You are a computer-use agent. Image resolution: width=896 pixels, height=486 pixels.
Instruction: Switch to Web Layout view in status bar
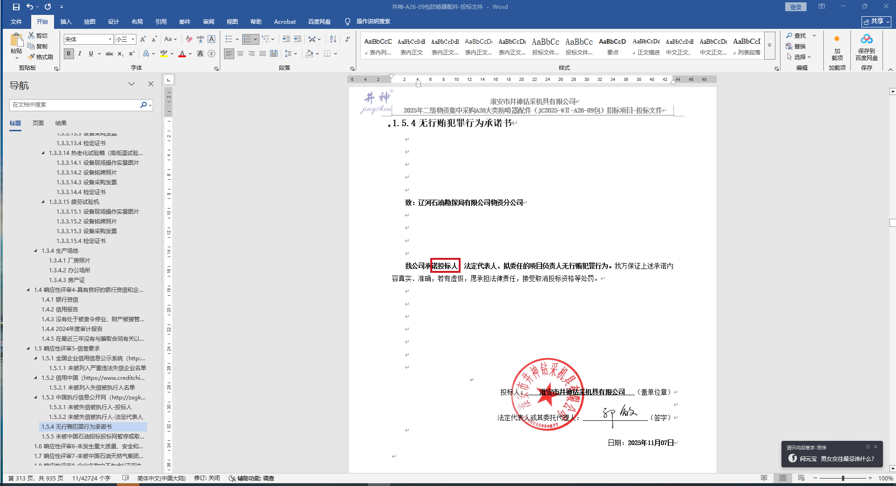point(801,478)
